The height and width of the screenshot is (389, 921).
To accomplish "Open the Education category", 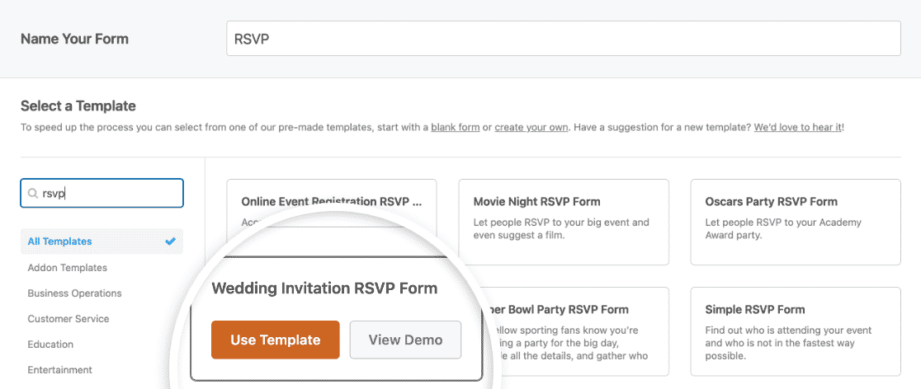I will (x=50, y=344).
